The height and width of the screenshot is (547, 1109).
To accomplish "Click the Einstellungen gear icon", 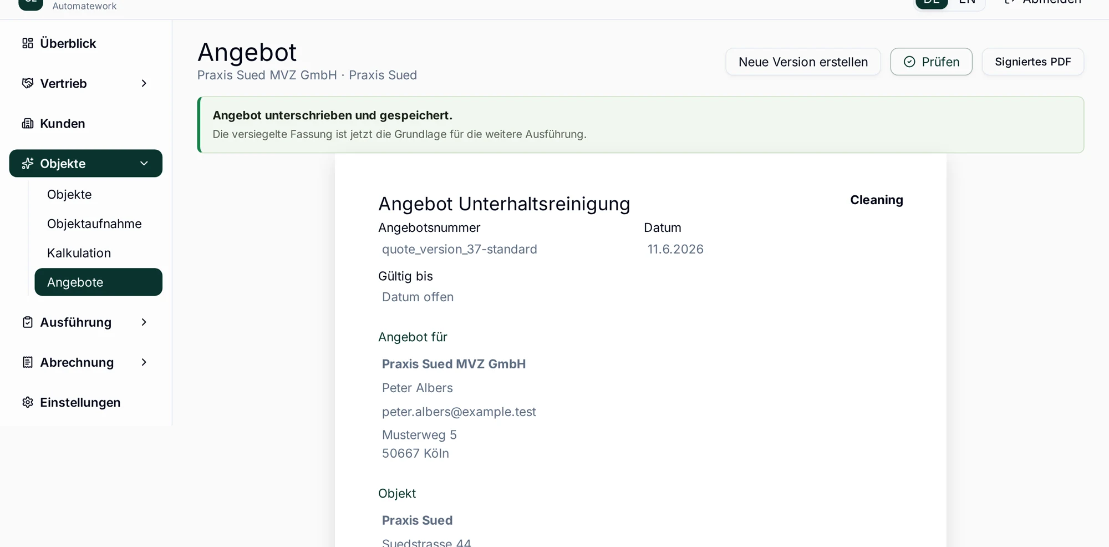I will (x=28, y=402).
